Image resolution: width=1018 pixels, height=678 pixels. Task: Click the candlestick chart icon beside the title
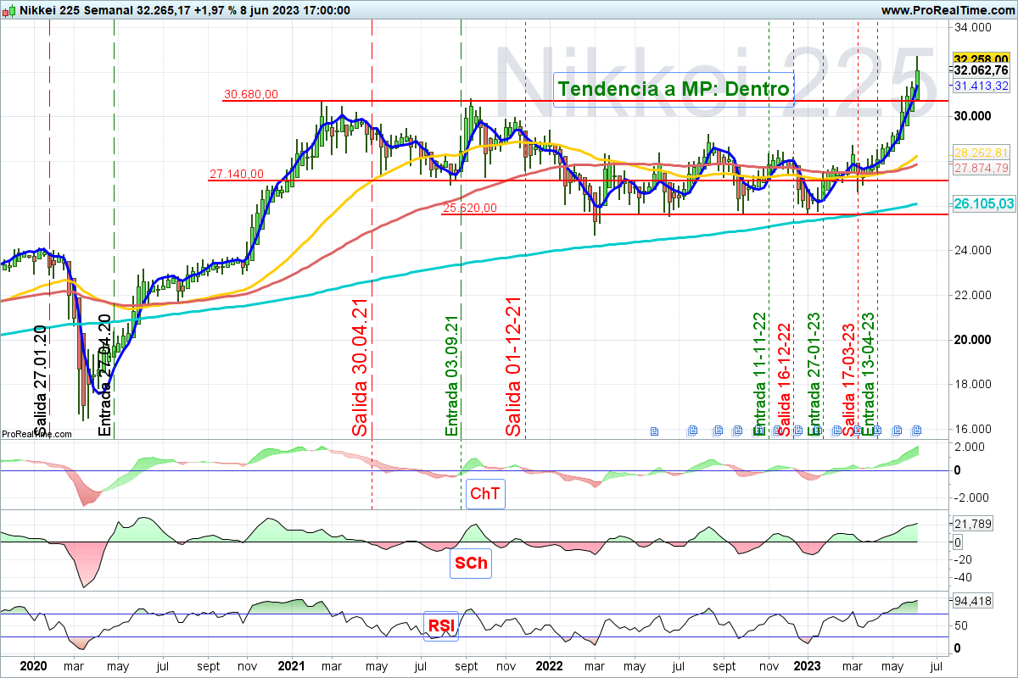point(7,10)
